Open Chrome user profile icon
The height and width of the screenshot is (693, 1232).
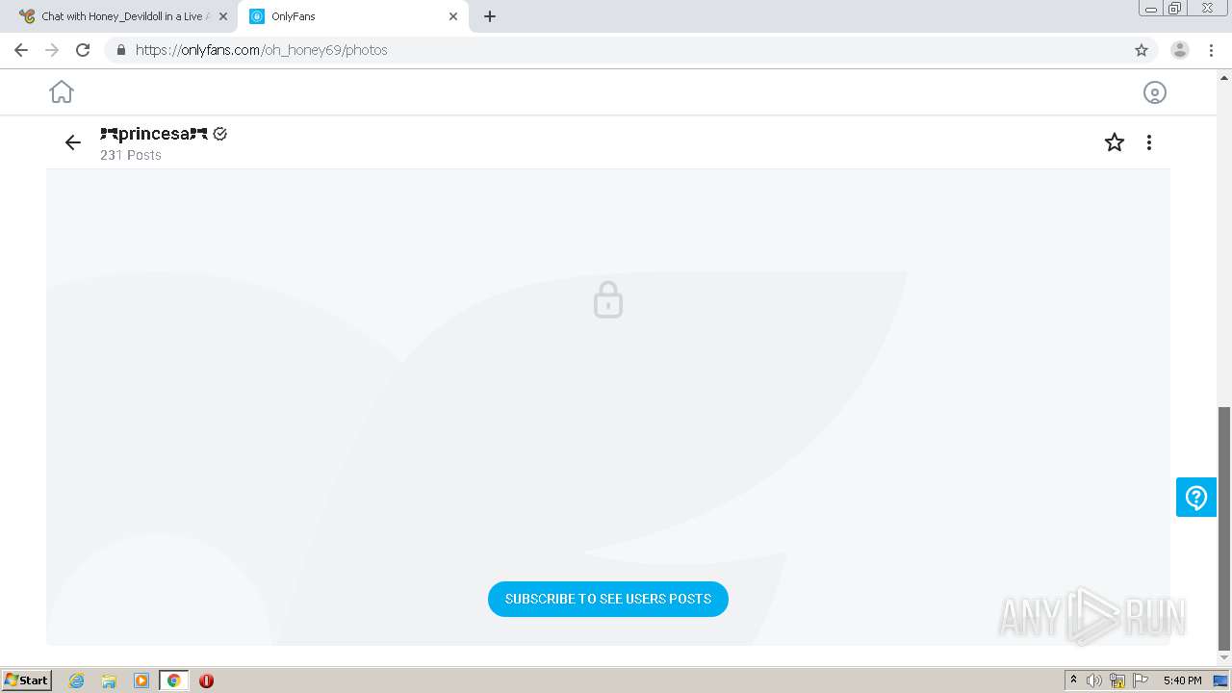tap(1179, 50)
